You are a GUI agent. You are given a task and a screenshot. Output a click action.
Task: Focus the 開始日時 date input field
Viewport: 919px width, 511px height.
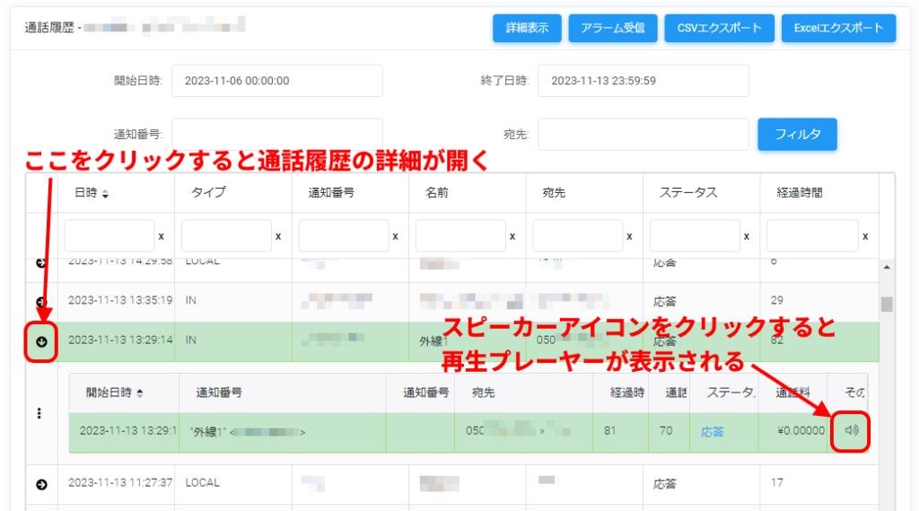276,81
